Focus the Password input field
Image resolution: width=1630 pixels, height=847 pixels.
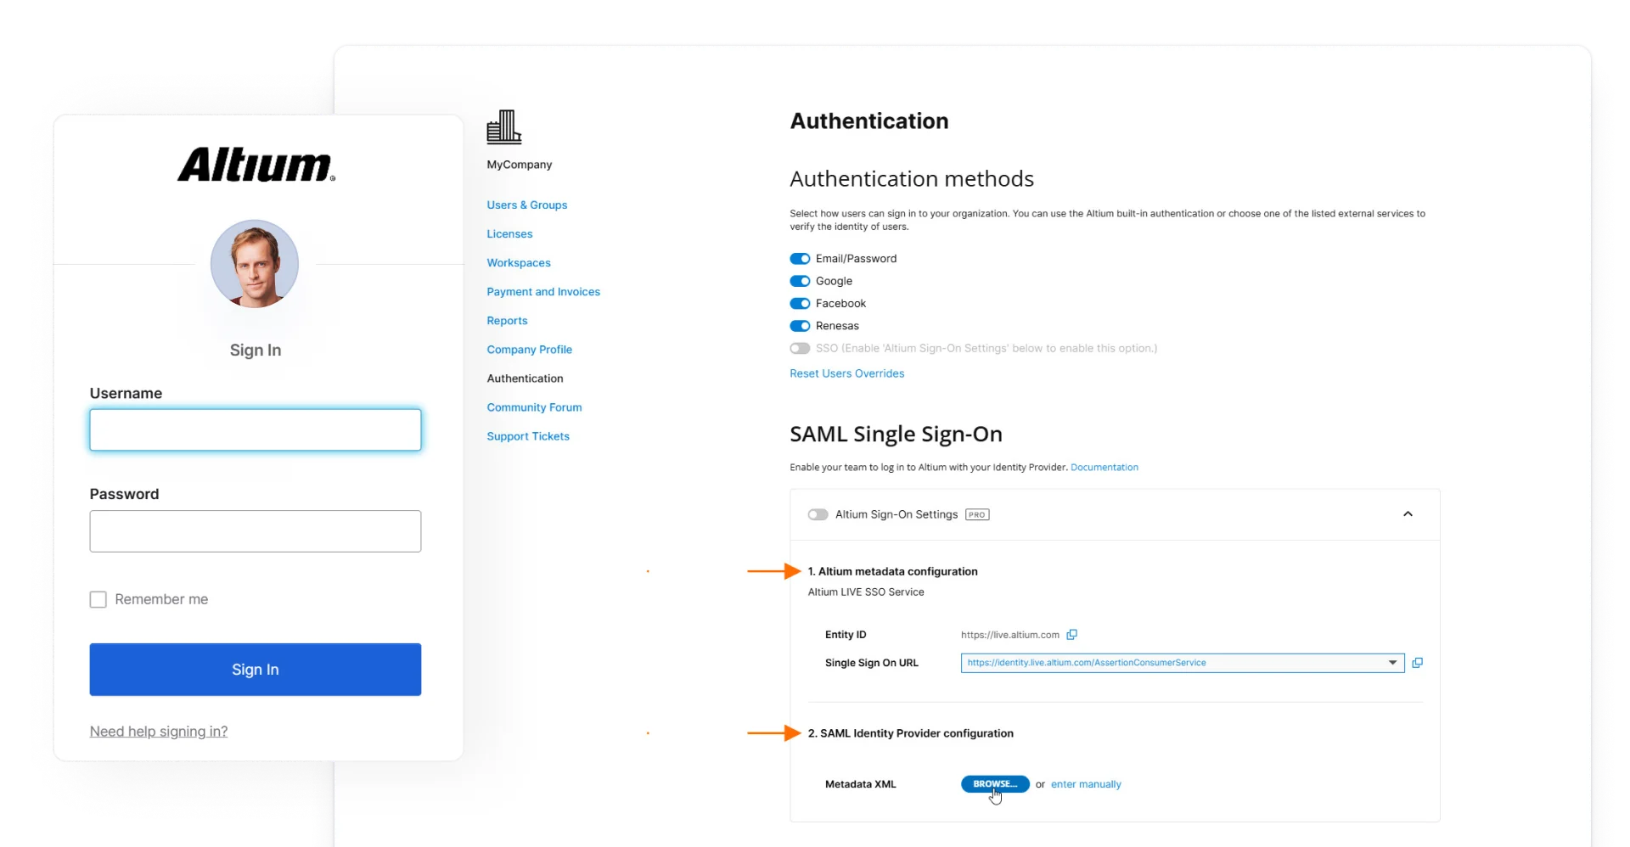(256, 531)
